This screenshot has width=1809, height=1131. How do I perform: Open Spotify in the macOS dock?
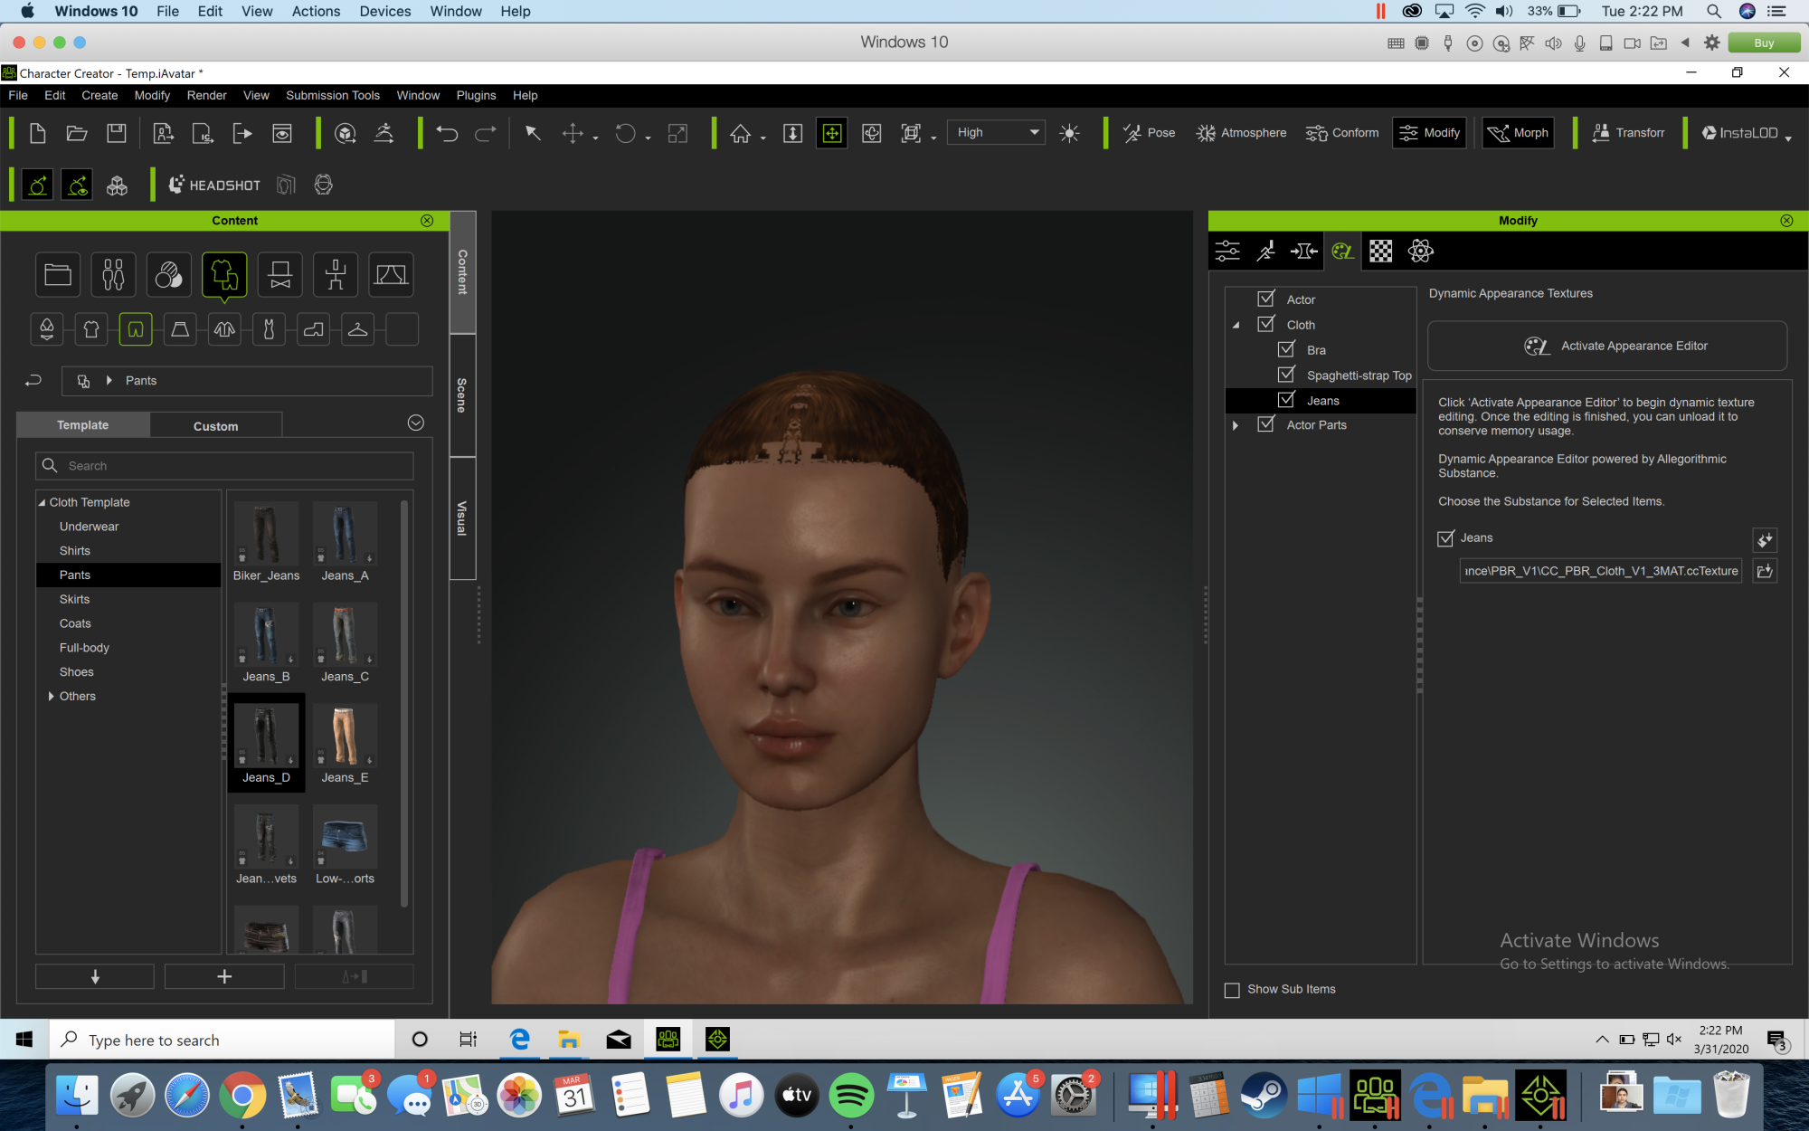pyautogui.click(x=851, y=1096)
